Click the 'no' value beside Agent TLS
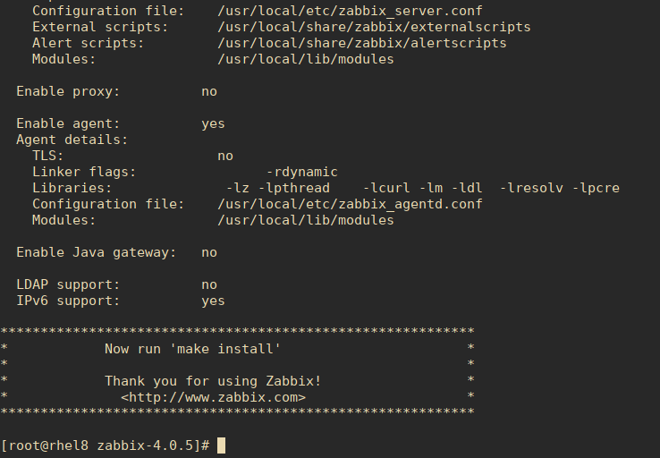This screenshot has height=458, width=660. (x=225, y=157)
